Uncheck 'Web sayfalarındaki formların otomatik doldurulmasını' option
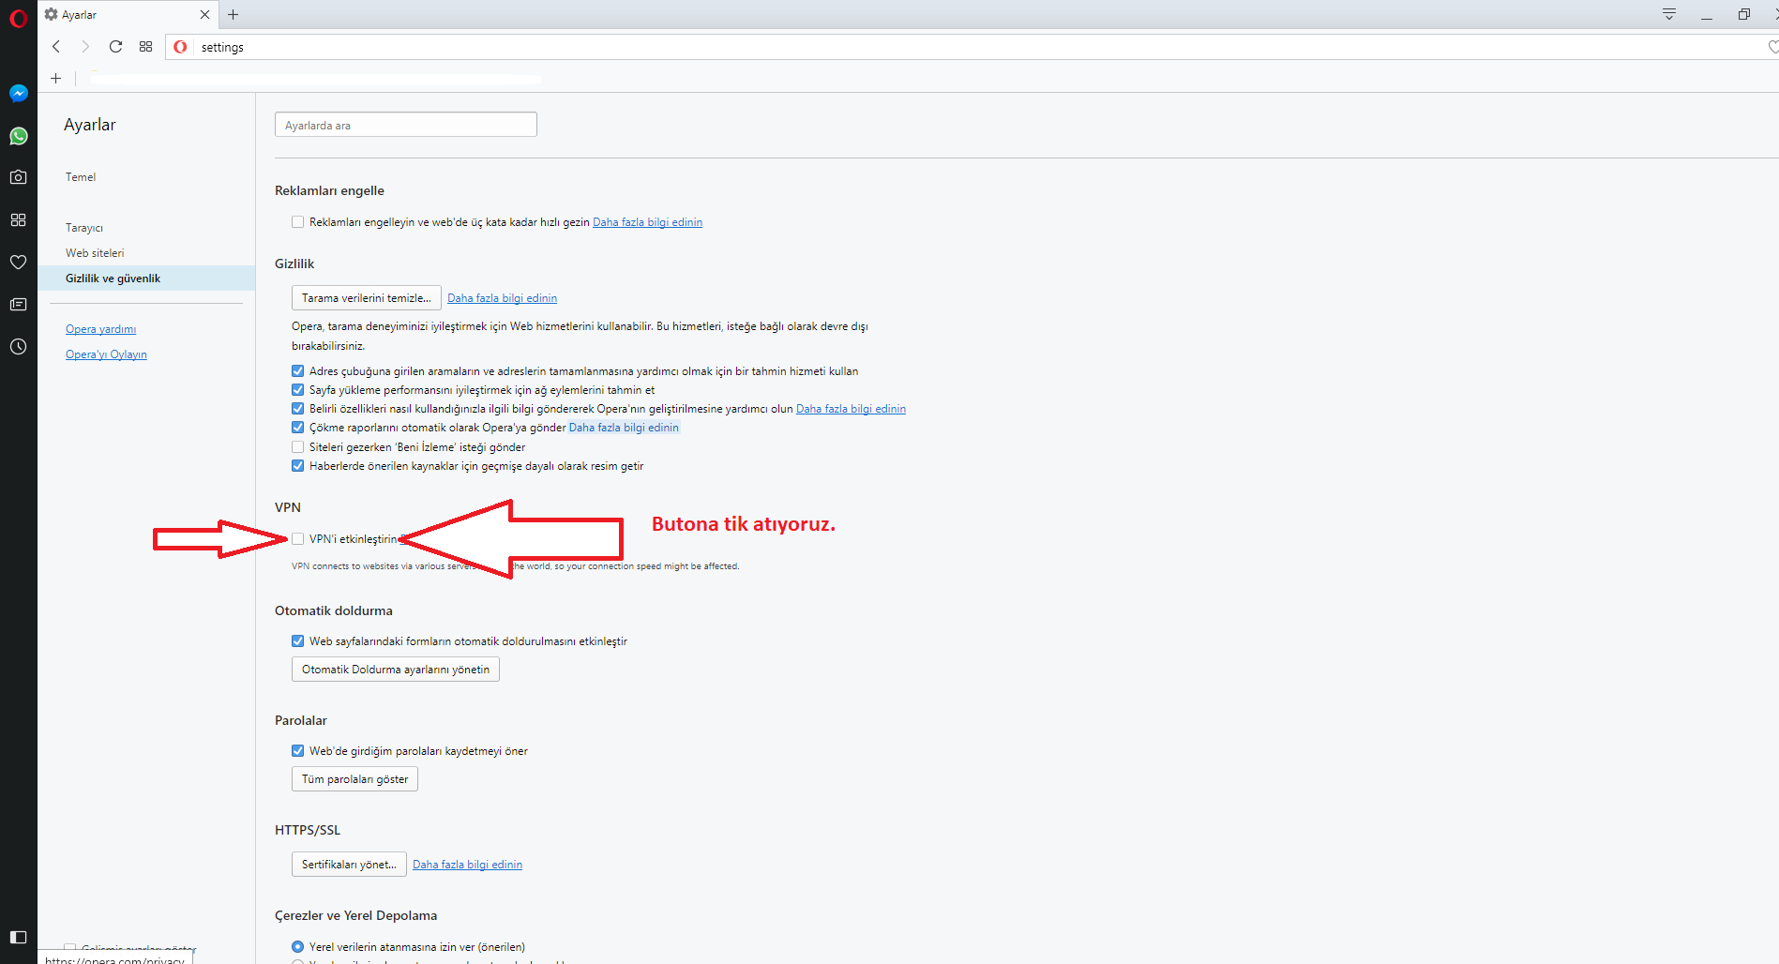 [297, 641]
